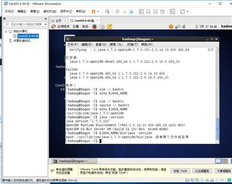Click the date and time in the CentOS panel
This screenshot has height=184, width=232.
(x=206, y=27)
